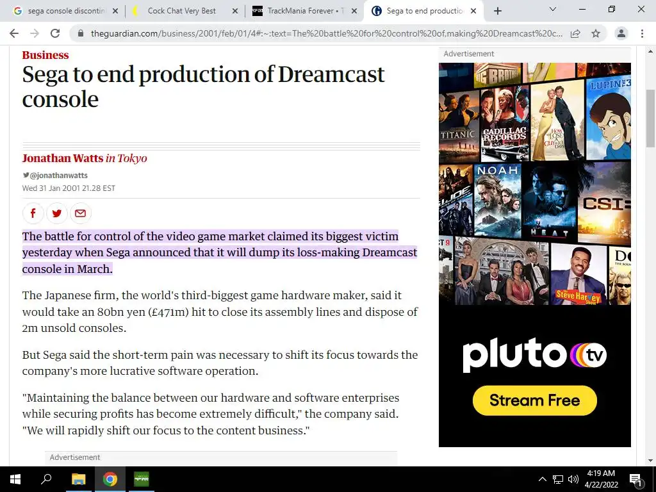Viewport: 656px width, 492px height.
Task: Open the Chrome profile avatar
Action: tap(621, 33)
